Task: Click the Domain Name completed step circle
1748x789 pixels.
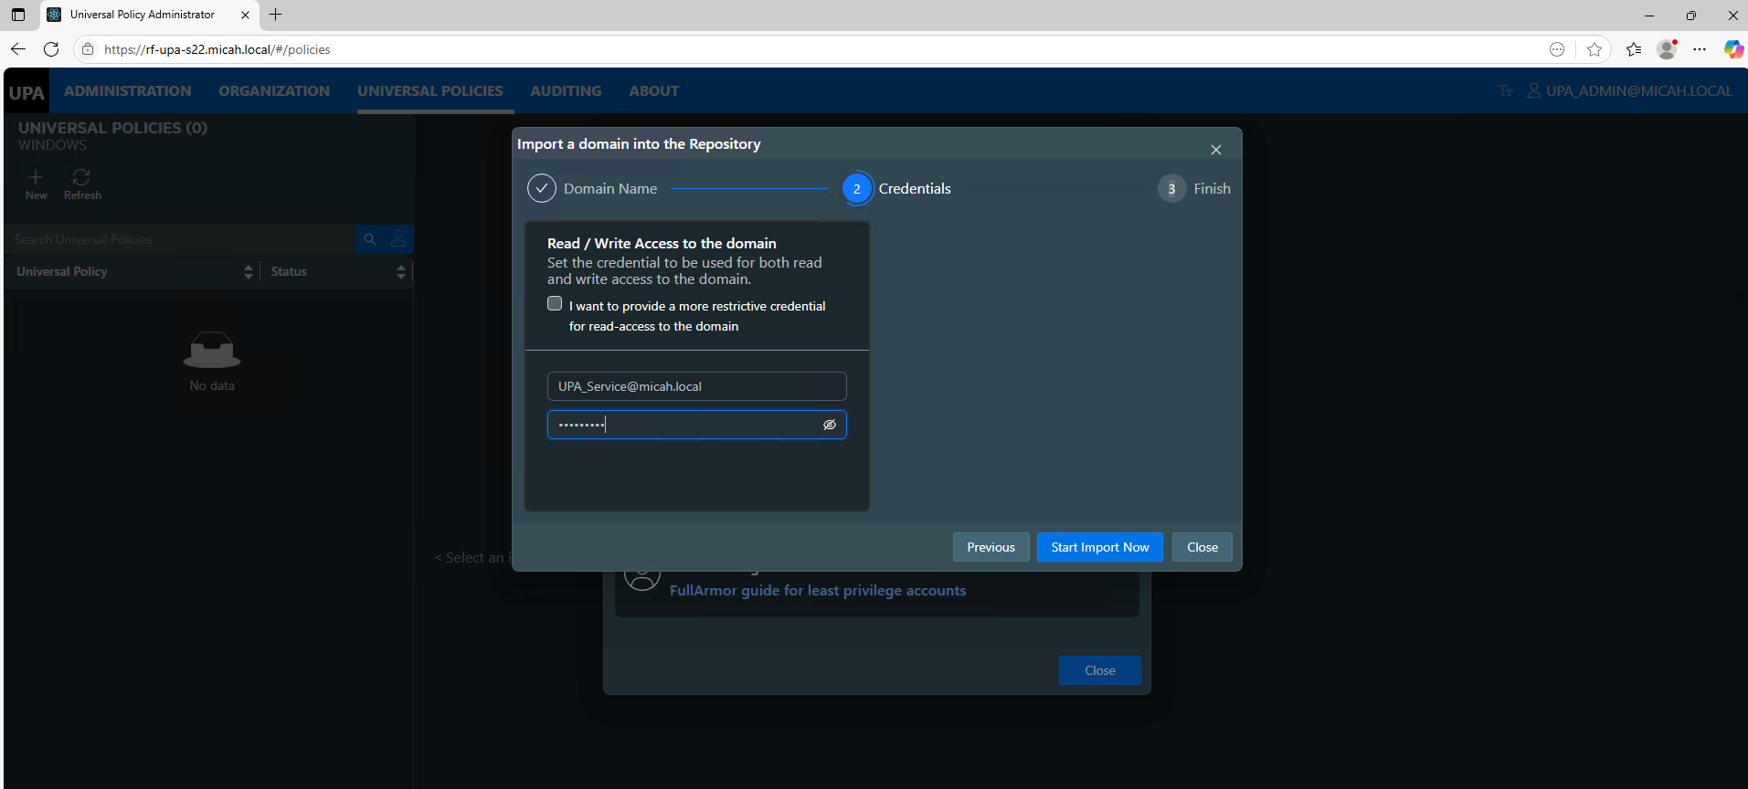Action: coord(542,188)
